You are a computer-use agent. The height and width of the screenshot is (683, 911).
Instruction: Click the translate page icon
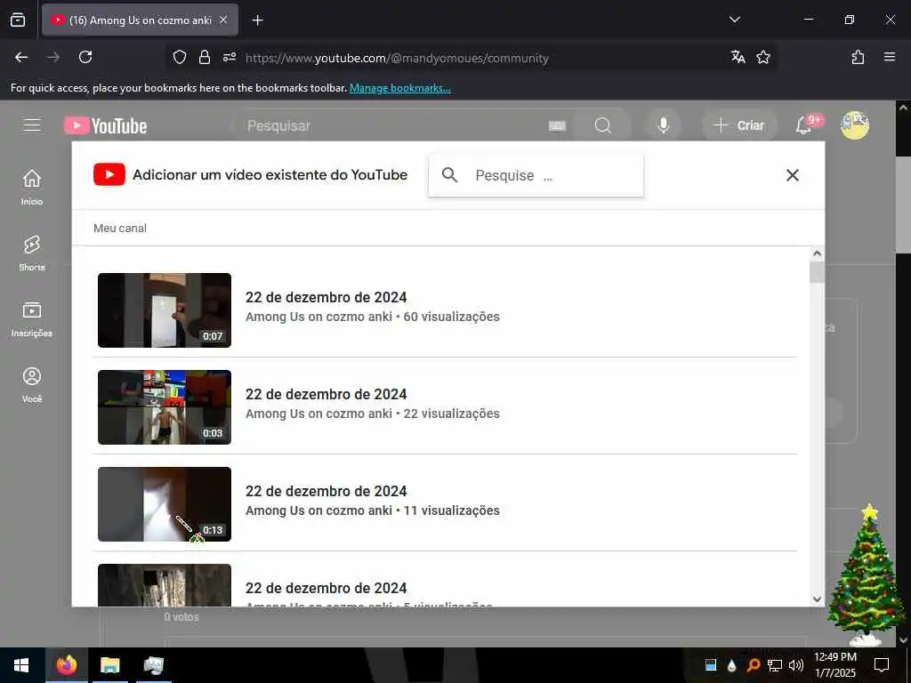tap(738, 57)
